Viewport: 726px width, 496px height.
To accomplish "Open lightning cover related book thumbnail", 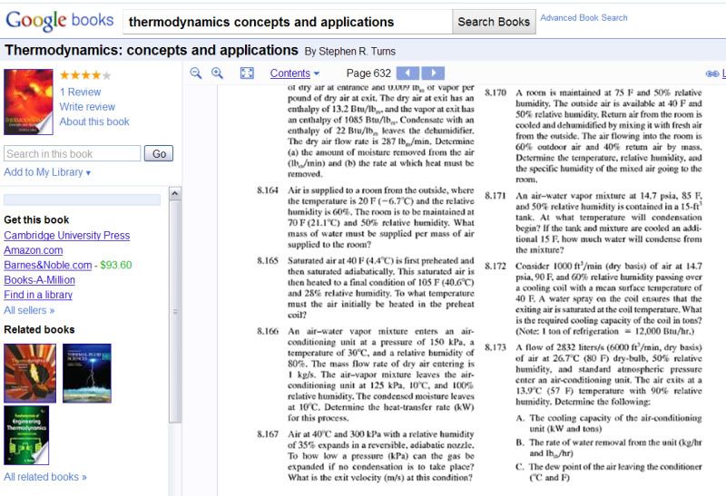I will tap(86, 373).
